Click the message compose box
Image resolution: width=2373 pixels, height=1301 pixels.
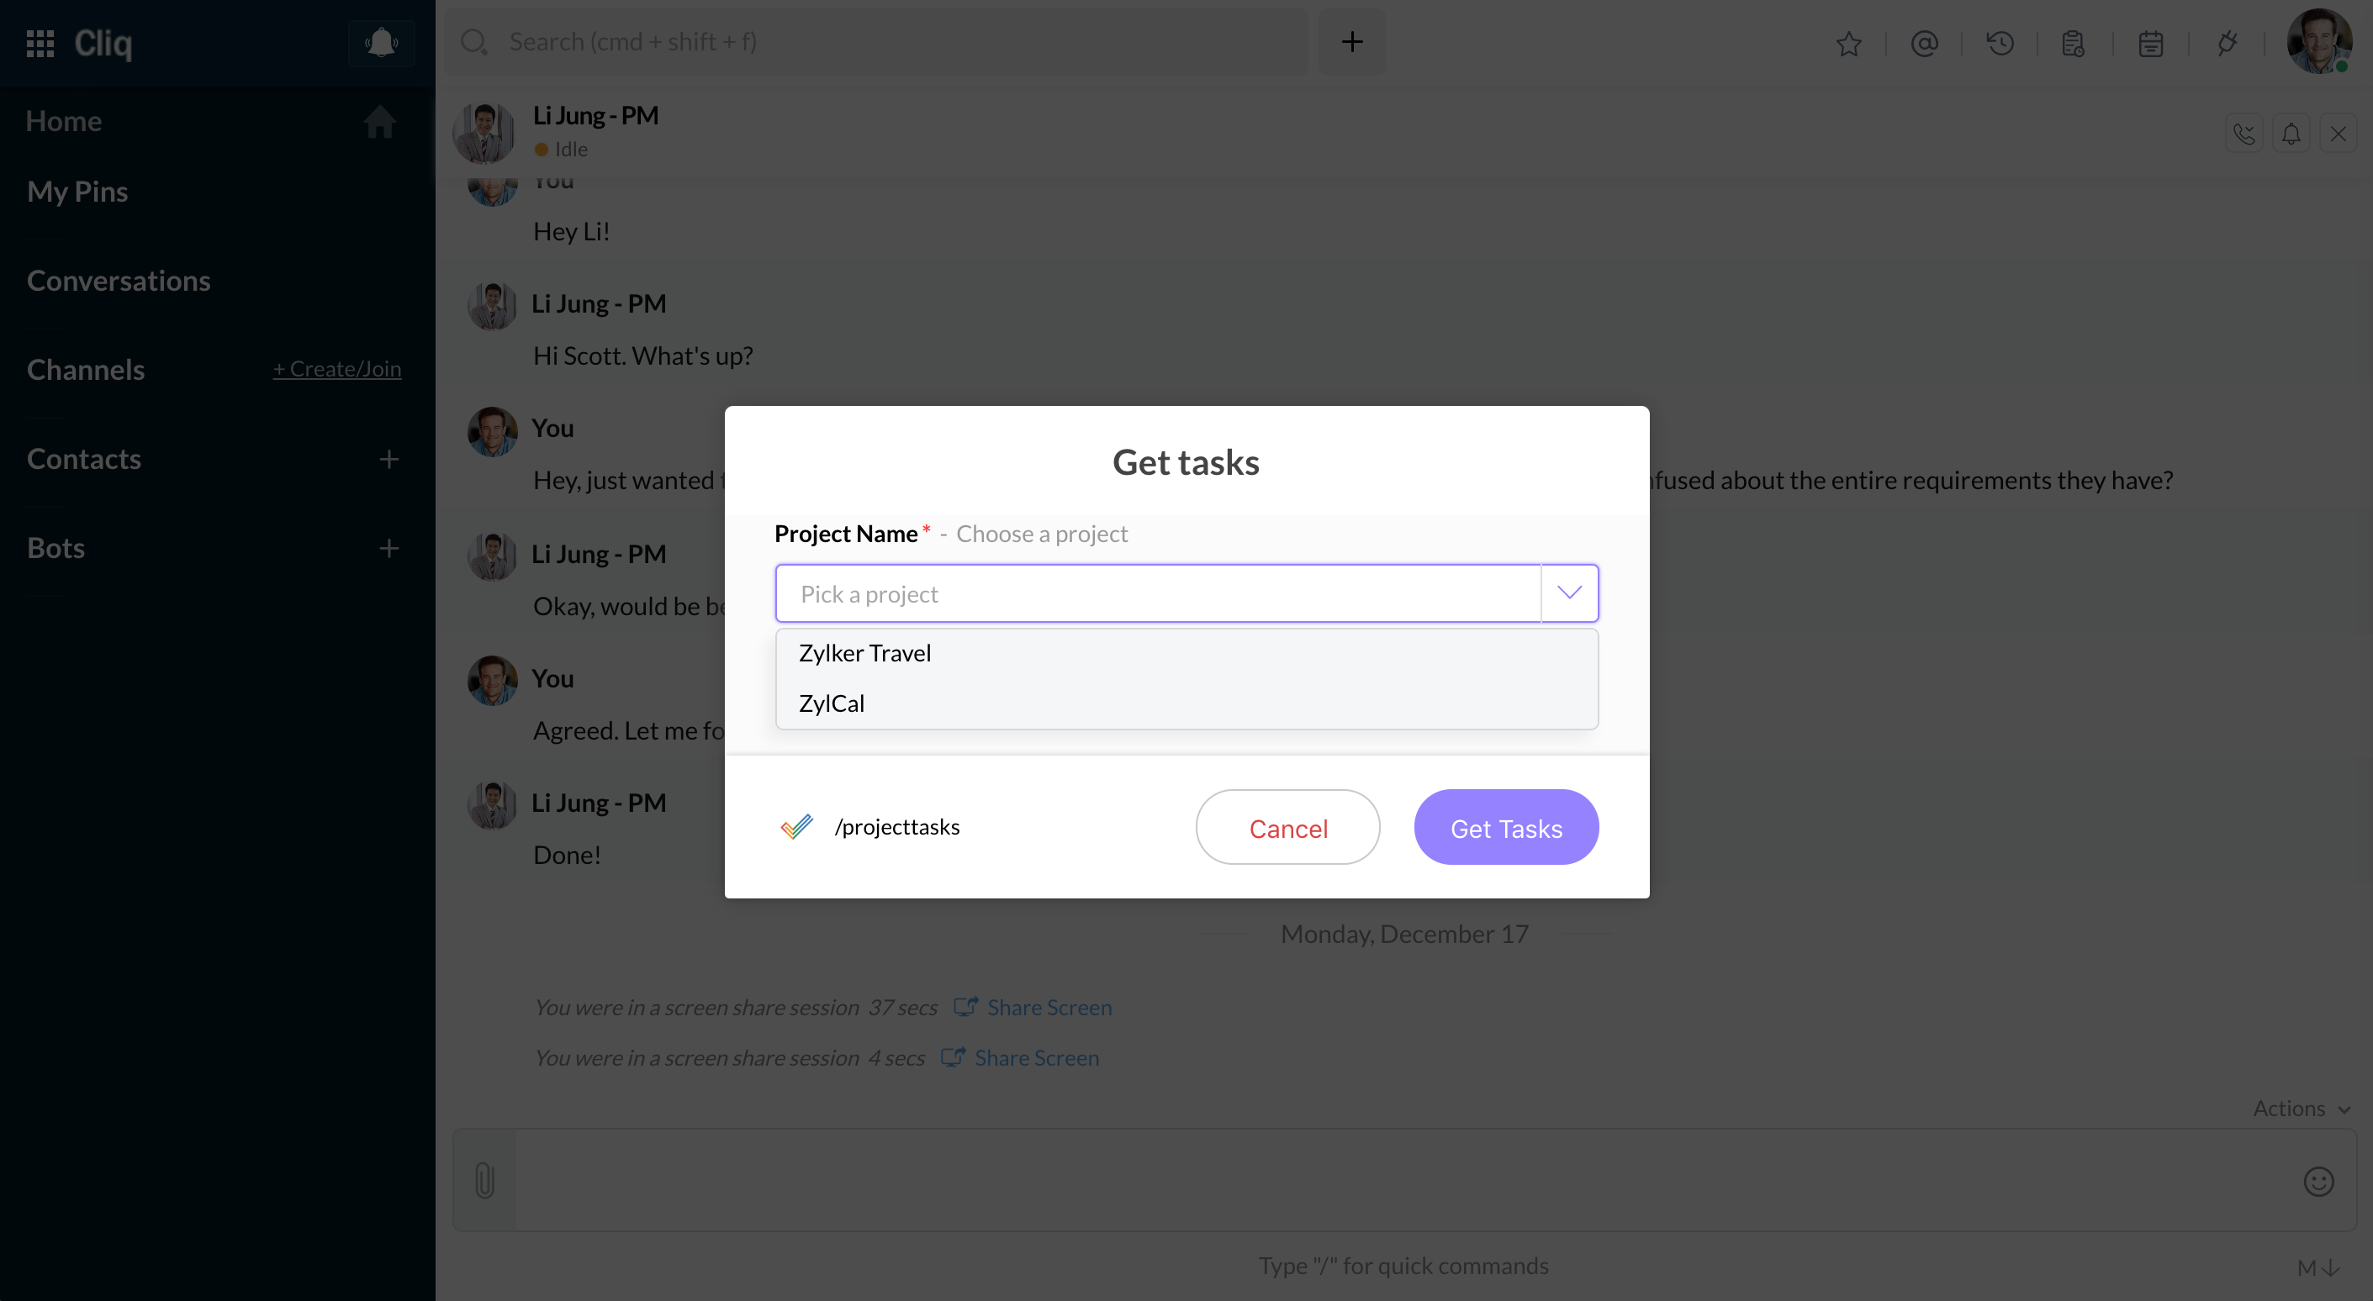pyautogui.click(x=1404, y=1179)
